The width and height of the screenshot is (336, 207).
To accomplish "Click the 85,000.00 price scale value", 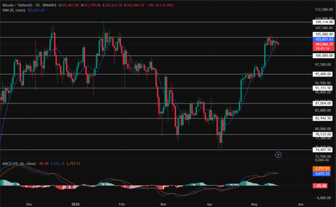I will [x=323, y=110].
